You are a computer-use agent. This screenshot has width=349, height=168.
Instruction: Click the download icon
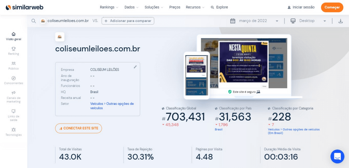340,21
